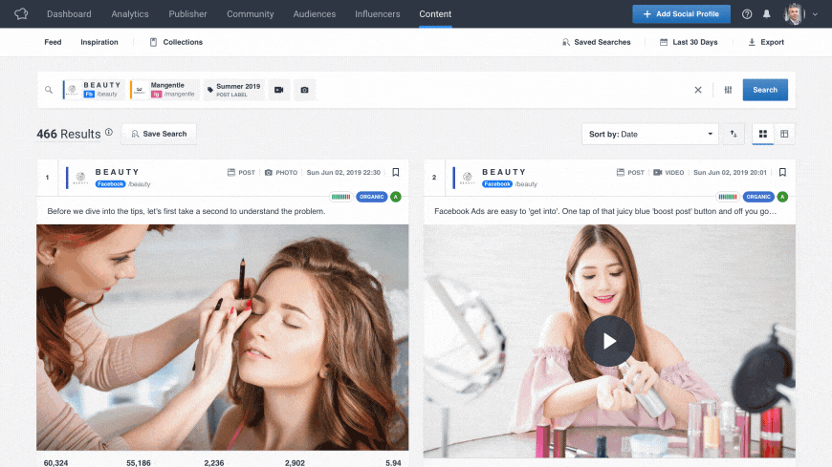Clear the search with the X icon
Screen dimensions: 832x467
tap(698, 90)
